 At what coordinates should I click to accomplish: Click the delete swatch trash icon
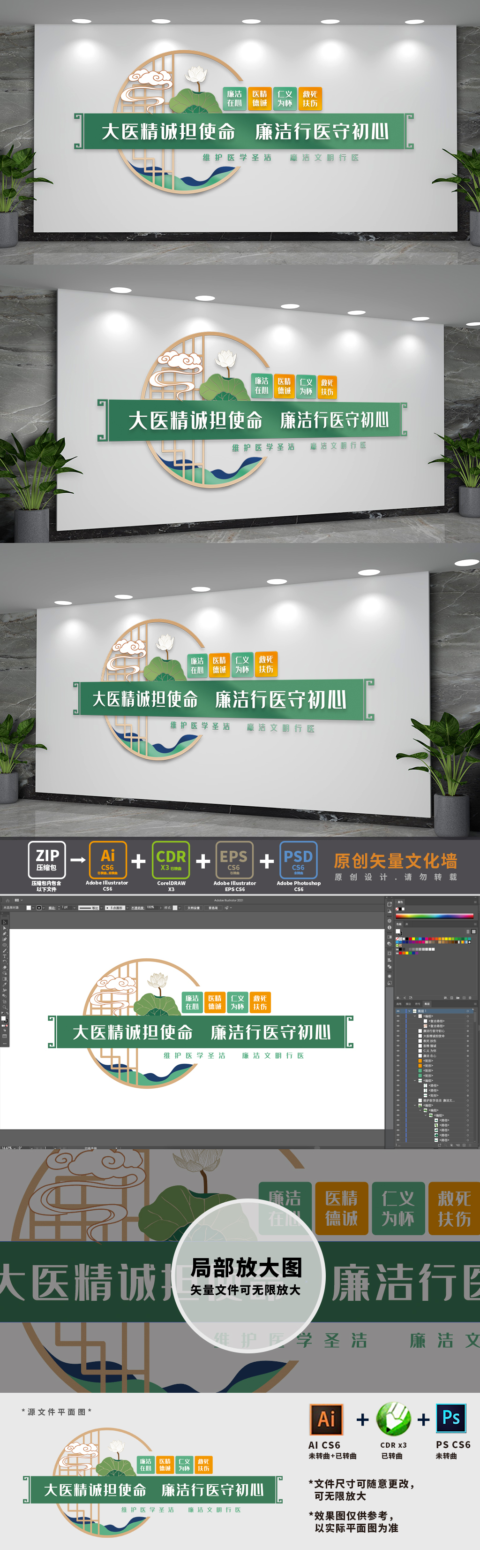click(470, 998)
